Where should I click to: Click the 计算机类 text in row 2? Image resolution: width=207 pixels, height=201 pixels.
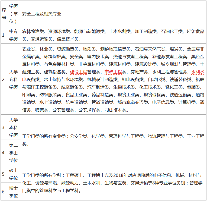point(187,102)
